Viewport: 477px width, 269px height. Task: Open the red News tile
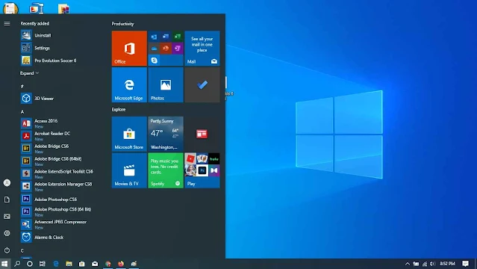click(x=202, y=134)
